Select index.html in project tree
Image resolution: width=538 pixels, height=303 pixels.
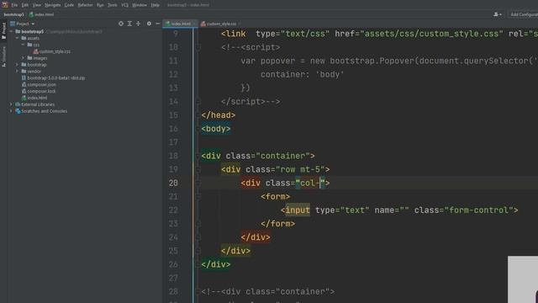[x=34, y=98]
